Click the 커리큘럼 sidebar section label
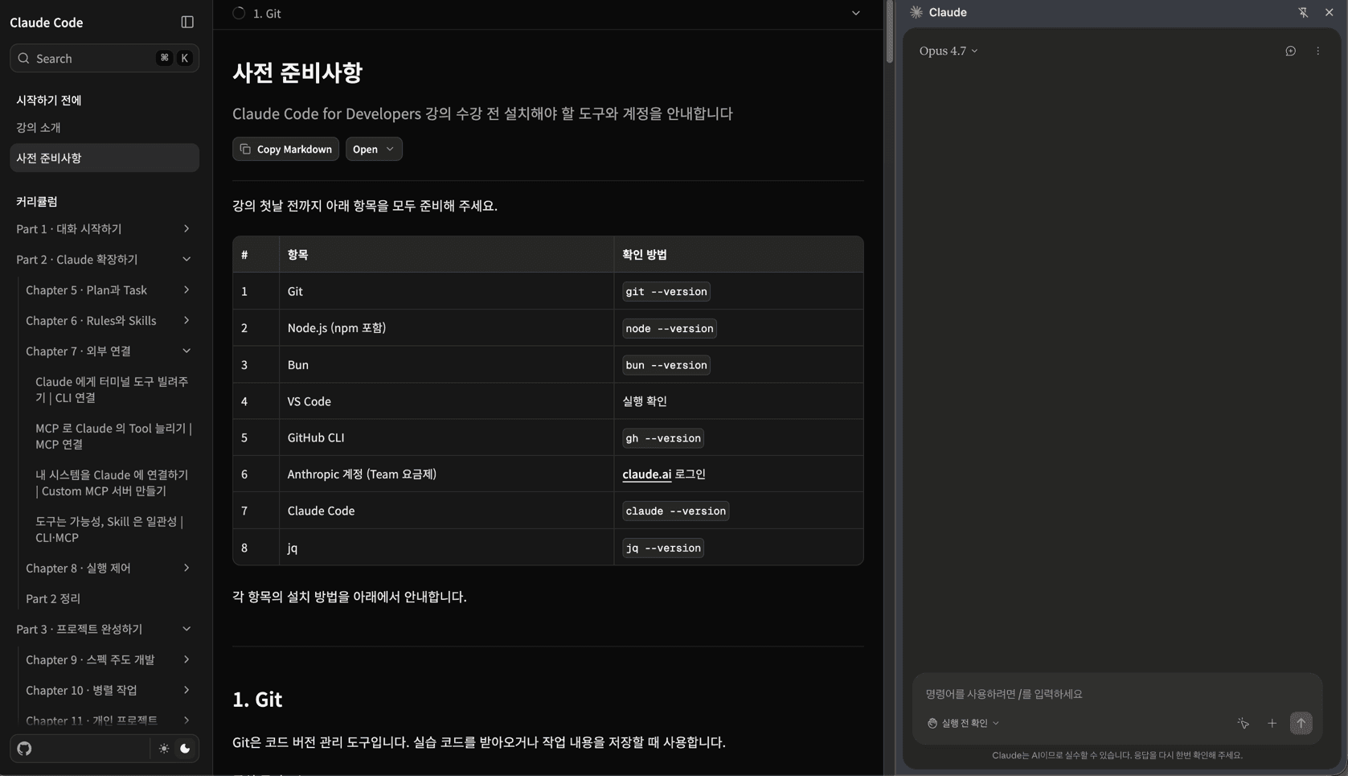The height and width of the screenshot is (776, 1348). coord(37,202)
